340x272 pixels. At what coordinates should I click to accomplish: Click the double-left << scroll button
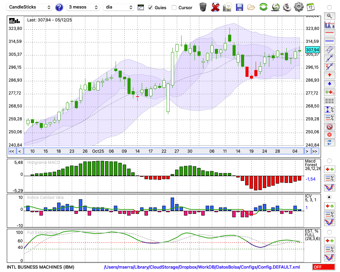click(12, 151)
